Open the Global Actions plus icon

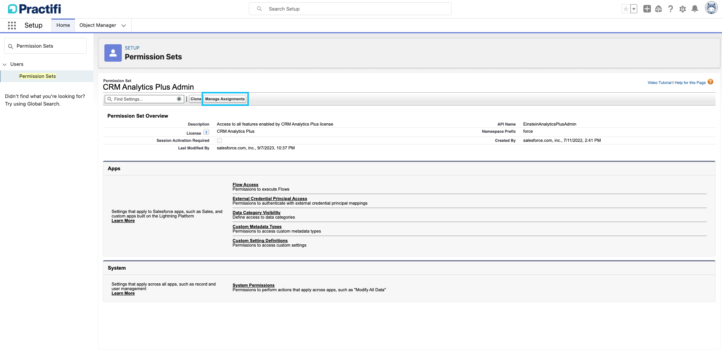647,9
